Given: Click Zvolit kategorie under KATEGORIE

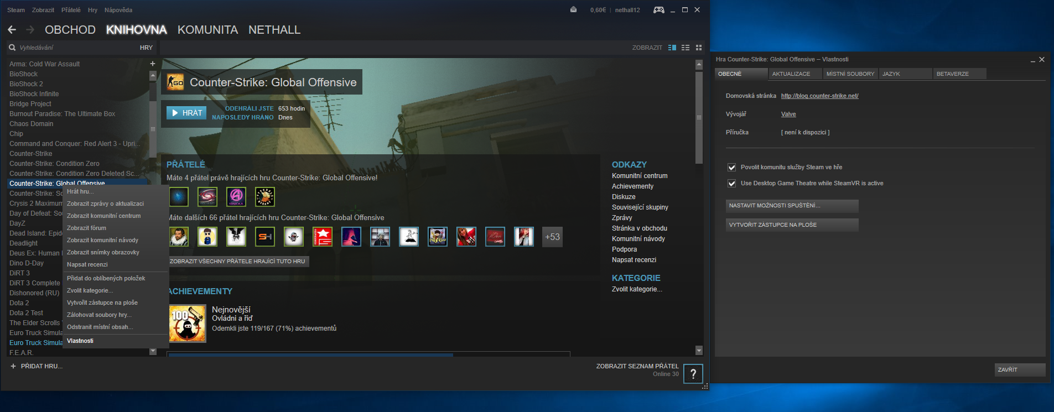Looking at the screenshot, I should (637, 289).
